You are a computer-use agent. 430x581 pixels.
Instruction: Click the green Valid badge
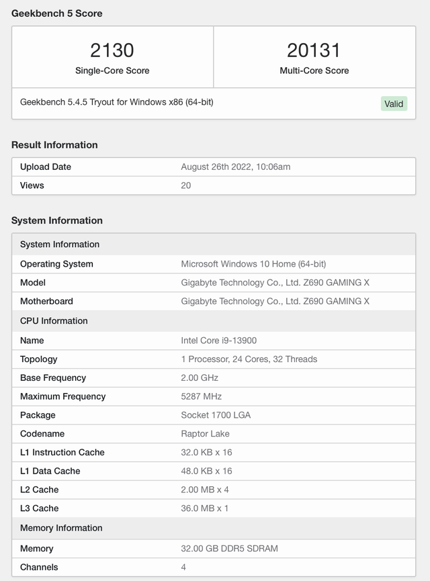[394, 103]
